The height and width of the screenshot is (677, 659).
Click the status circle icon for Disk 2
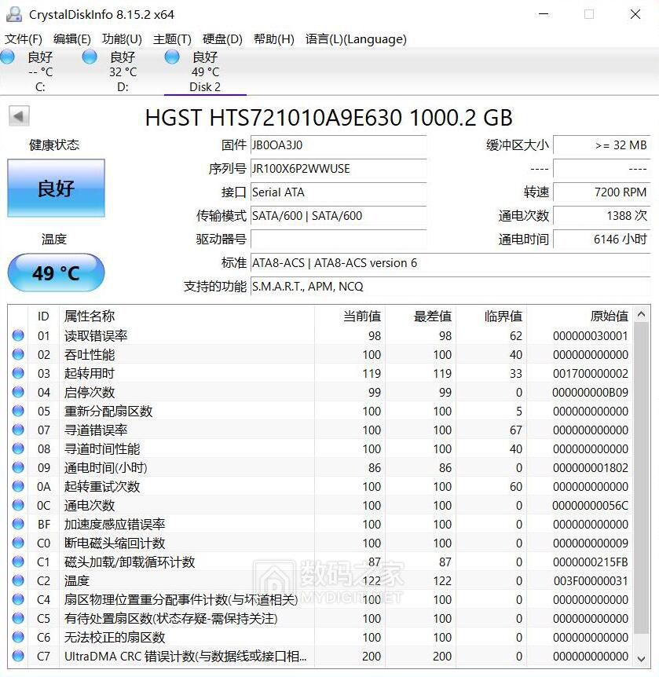pyautogui.click(x=172, y=57)
